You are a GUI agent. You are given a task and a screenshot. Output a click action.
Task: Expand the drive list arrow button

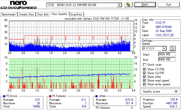tap(119, 5)
